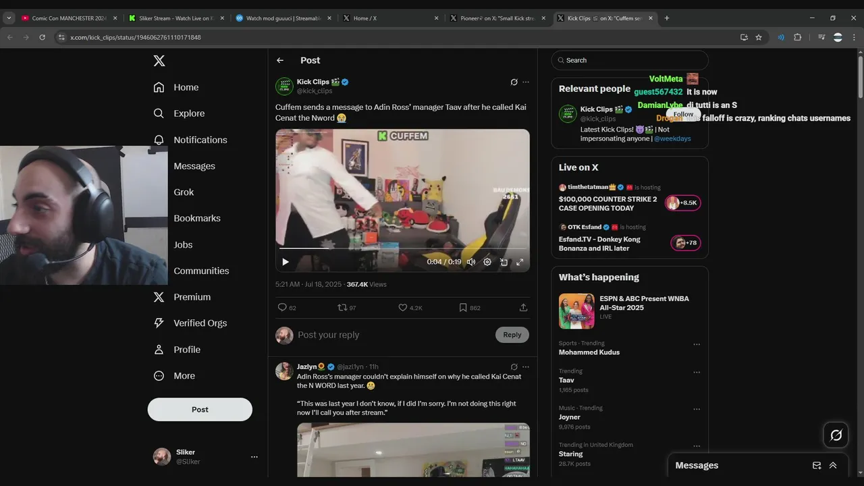Image resolution: width=864 pixels, height=486 pixels.
Task: Open video settings gear
Action: (x=487, y=262)
